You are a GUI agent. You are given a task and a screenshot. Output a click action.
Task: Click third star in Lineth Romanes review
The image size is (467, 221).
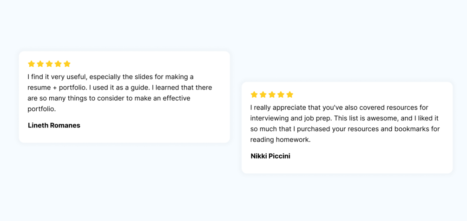[49, 64]
